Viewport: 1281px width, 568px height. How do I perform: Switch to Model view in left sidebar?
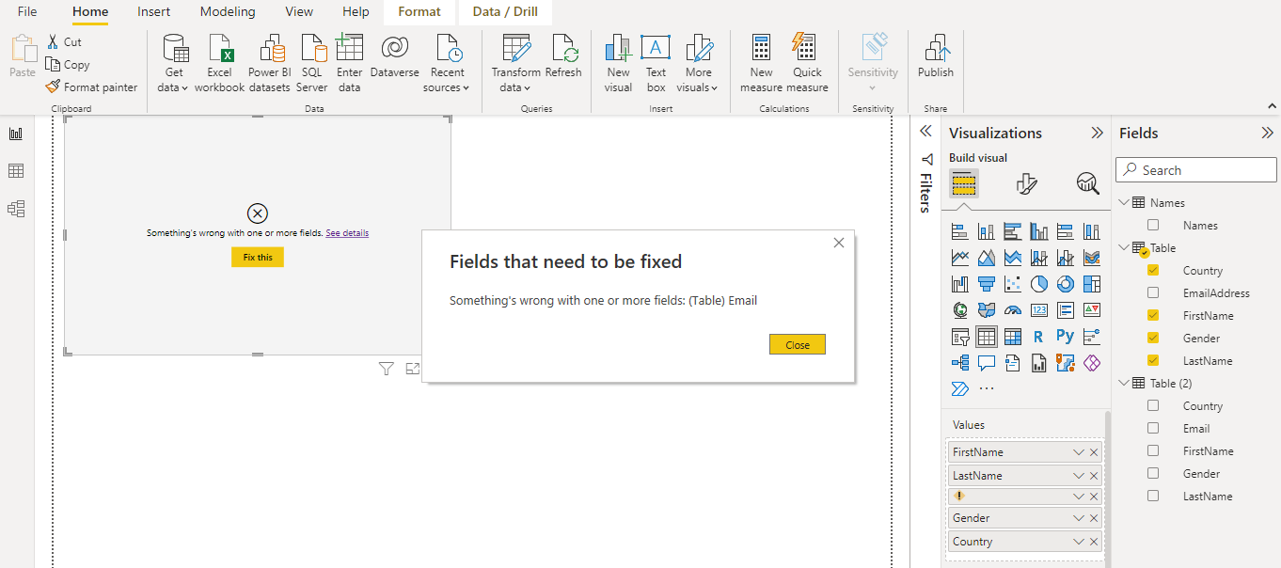[x=16, y=209]
